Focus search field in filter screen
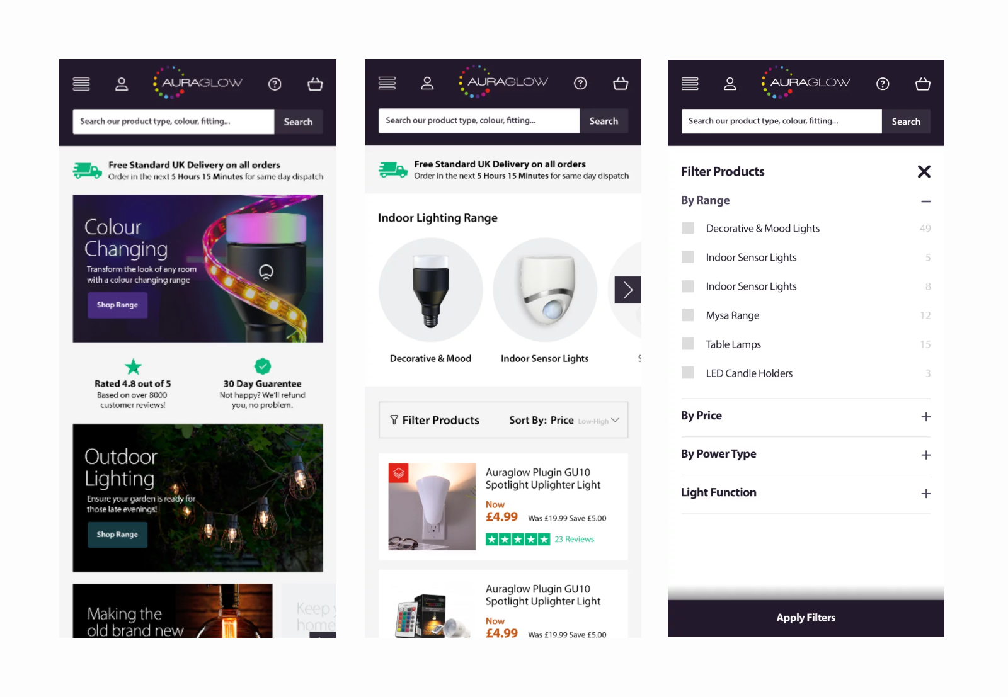Screen dimensions: 1008x697 pyautogui.click(x=781, y=122)
